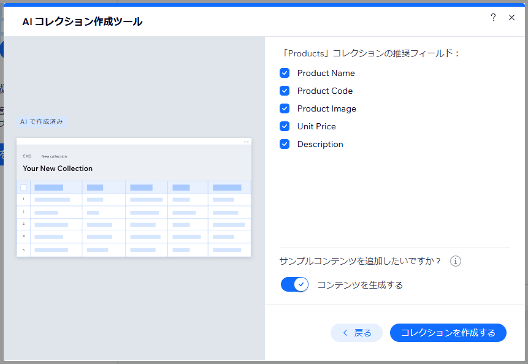Uncheck the Product Name field checkbox
The width and height of the screenshot is (528, 364).
(x=285, y=73)
